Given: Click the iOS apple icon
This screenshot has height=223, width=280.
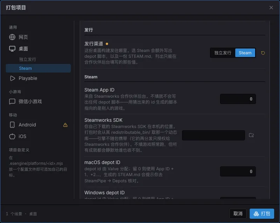Looking at the screenshot, I should click(12, 136).
